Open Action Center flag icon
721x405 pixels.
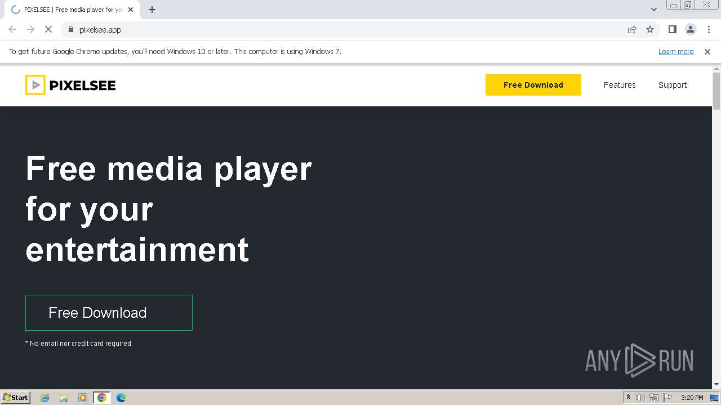click(x=667, y=398)
